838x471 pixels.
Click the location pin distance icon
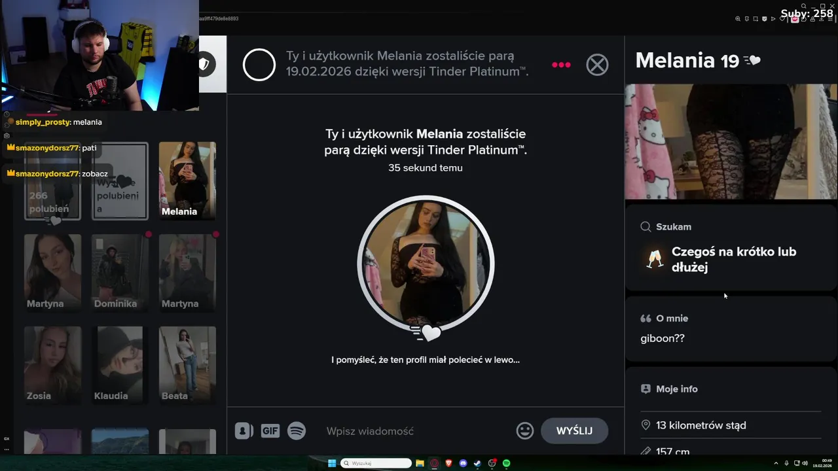646,425
